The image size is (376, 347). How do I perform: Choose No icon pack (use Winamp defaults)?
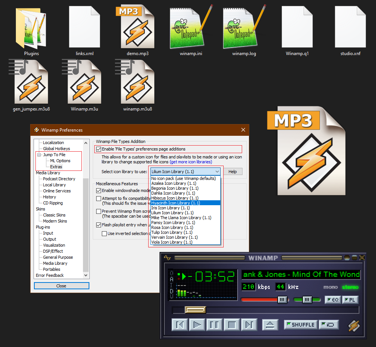pyautogui.click(x=186, y=178)
